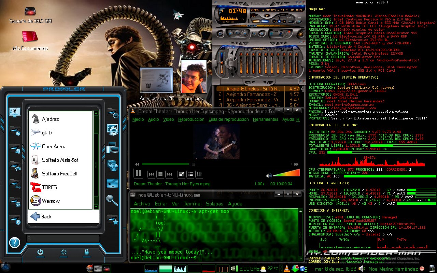Click the Prowler power off button

pyautogui.click(x=40, y=252)
